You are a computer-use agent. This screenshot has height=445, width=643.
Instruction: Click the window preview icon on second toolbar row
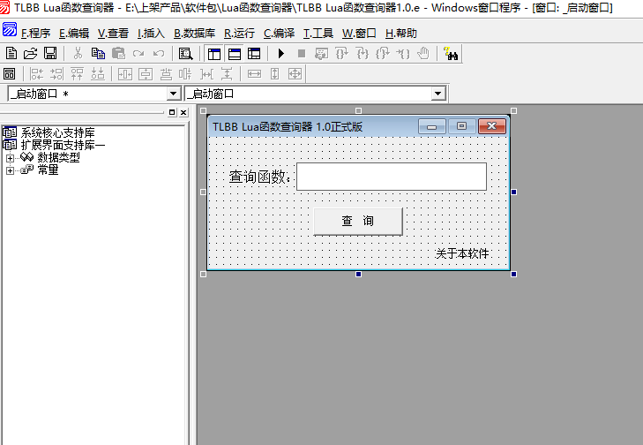point(11,74)
